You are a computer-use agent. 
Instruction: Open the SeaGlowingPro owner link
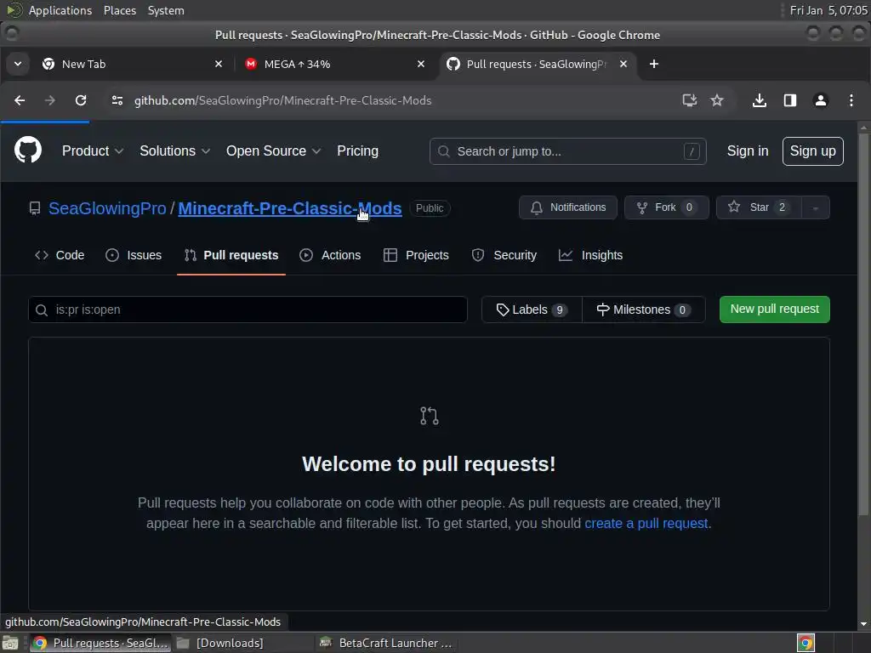click(107, 208)
